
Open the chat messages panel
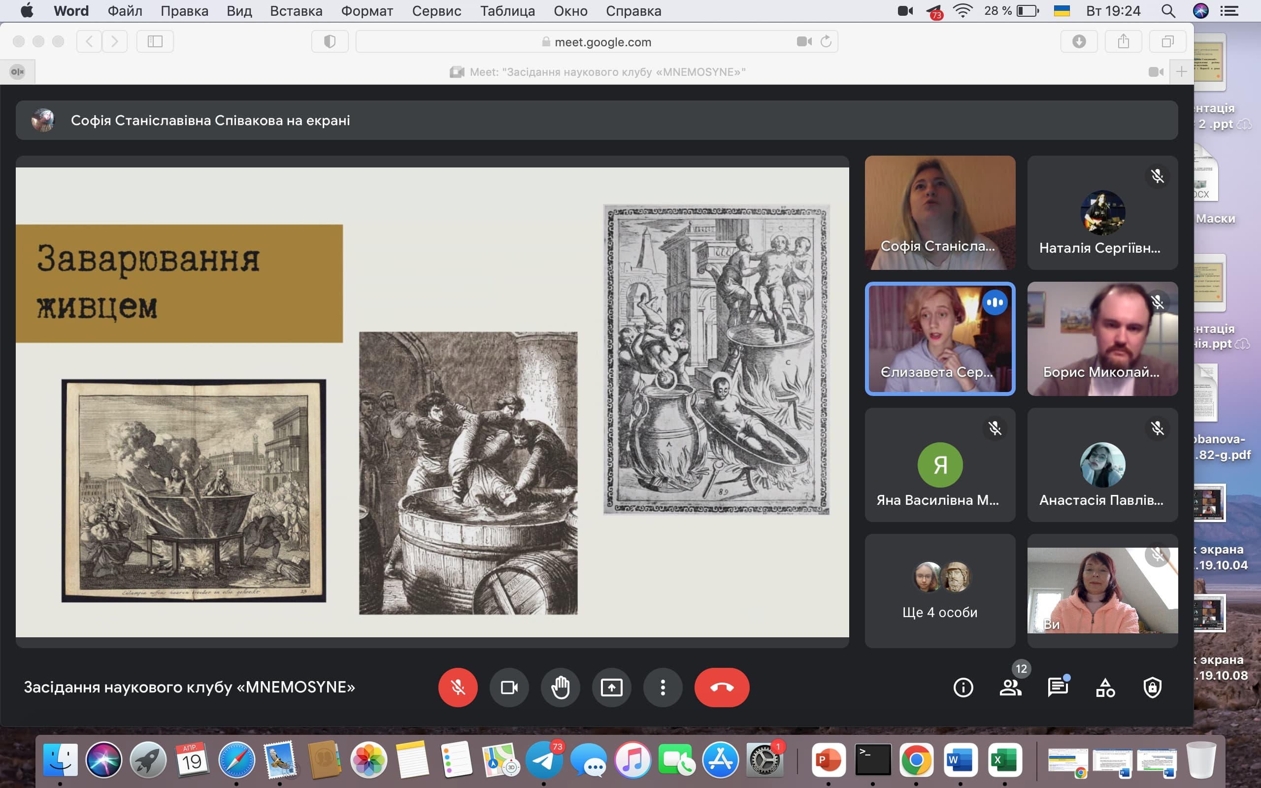1057,688
